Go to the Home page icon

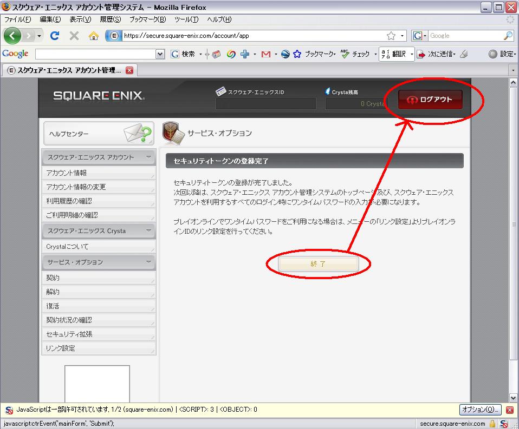pyautogui.click(x=94, y=35)
